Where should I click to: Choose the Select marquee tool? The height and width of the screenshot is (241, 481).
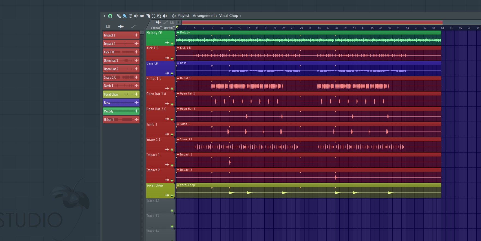[x=153, y=16]
